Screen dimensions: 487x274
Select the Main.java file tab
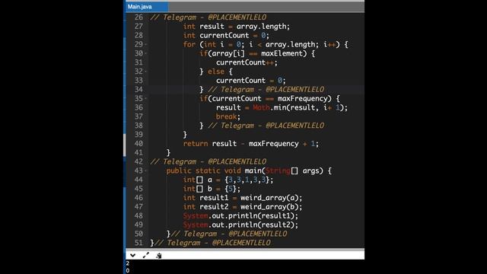pos(147,7)
